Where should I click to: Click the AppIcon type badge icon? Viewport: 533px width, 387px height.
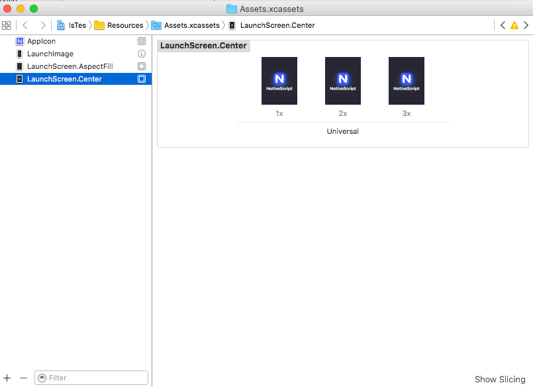142,41
